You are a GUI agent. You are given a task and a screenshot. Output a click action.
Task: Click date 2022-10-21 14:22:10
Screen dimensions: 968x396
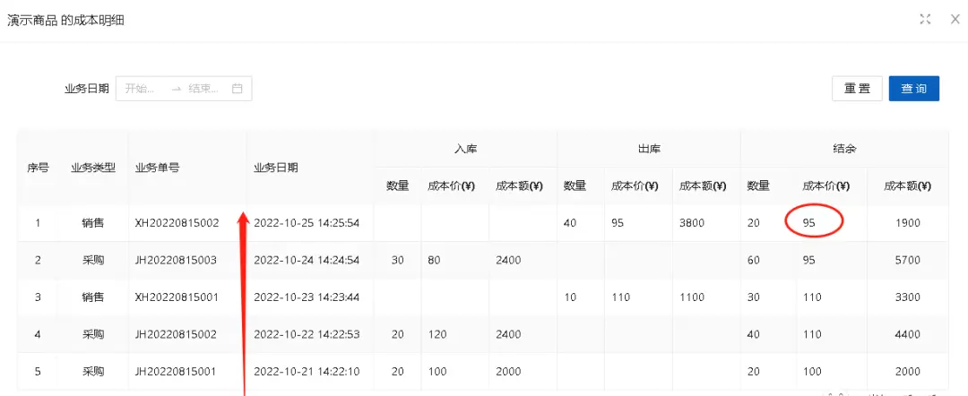(x=307, y=371)
